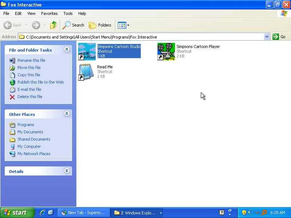This screenshot has height=218, width=291.
Task: Click the Rename this file icon
Action: coord(12,60)
